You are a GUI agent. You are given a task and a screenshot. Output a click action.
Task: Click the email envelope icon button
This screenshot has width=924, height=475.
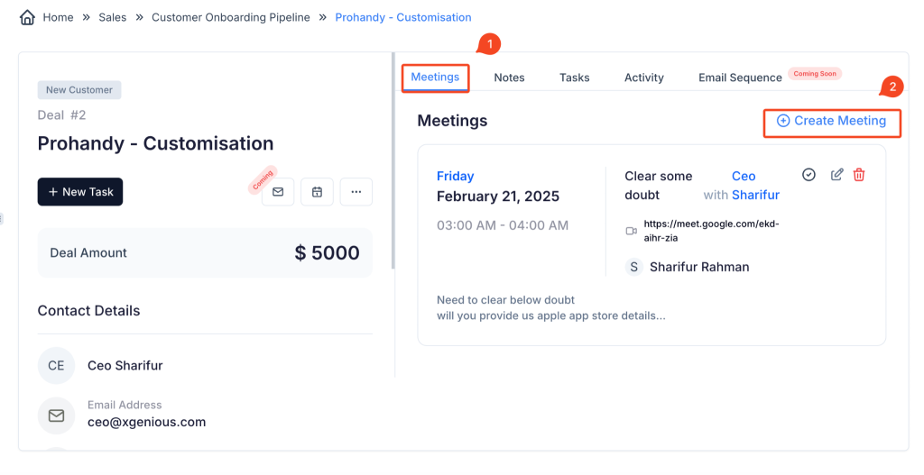278,192
